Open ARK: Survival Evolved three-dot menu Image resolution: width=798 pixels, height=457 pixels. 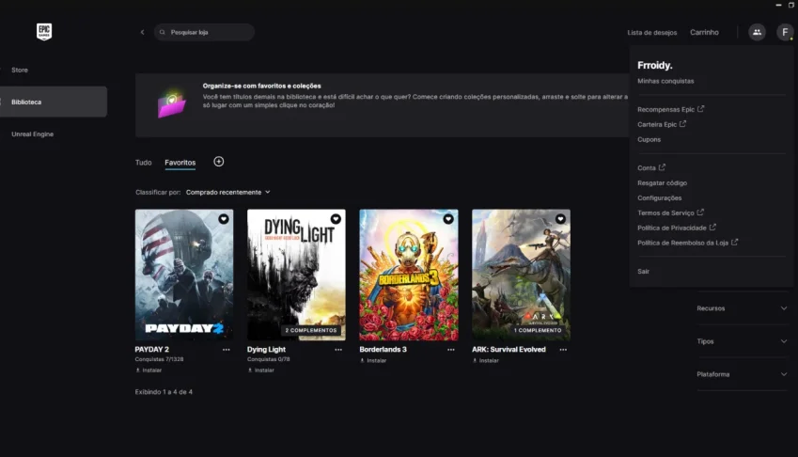[x=563, y=350]
